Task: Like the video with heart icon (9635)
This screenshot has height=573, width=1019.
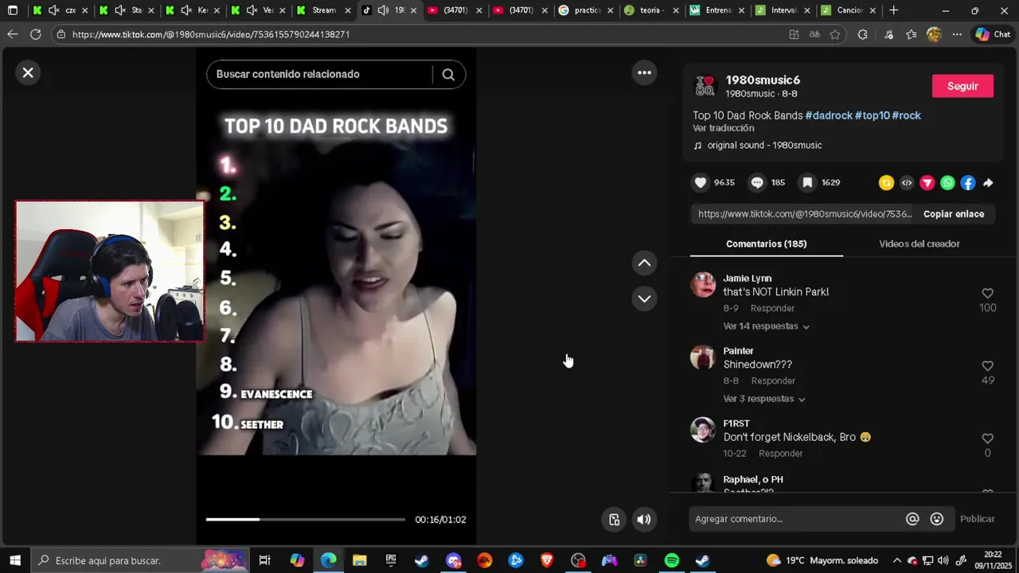Action: pos(701,182)
